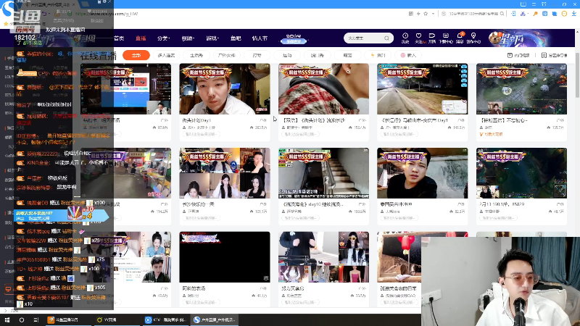Open the four-women collage stream thumbnail
Screen dimensions: 580x326
(225, 173)
